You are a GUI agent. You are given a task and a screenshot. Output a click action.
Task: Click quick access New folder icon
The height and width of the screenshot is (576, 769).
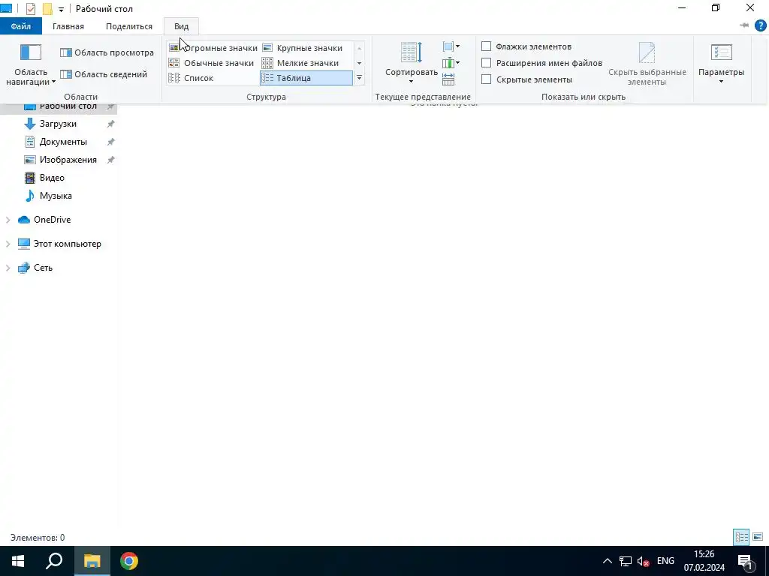[x=47, y=9]
